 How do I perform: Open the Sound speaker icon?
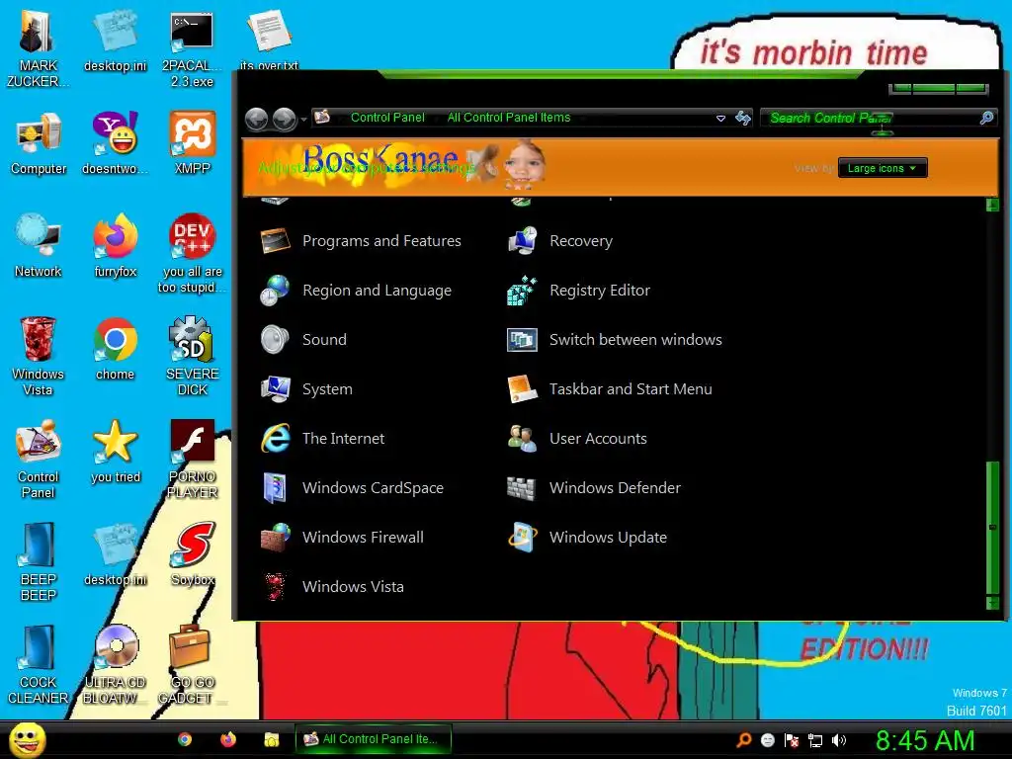click(275, 340)
